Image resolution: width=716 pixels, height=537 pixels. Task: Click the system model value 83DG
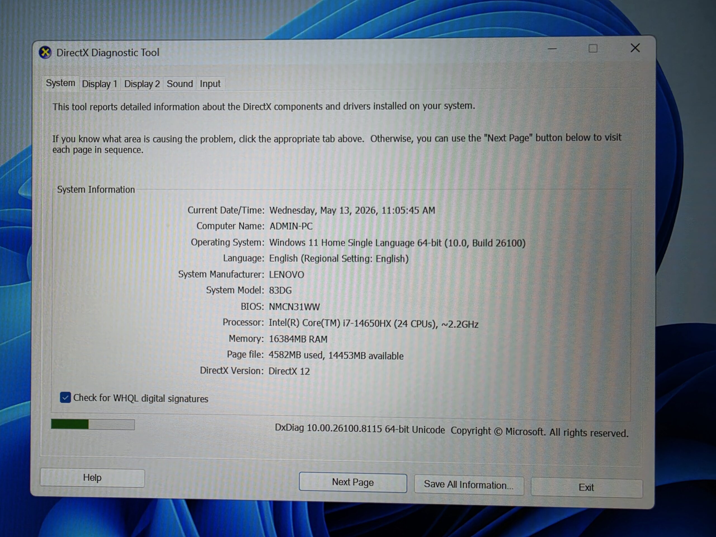[x=280, y=290]
